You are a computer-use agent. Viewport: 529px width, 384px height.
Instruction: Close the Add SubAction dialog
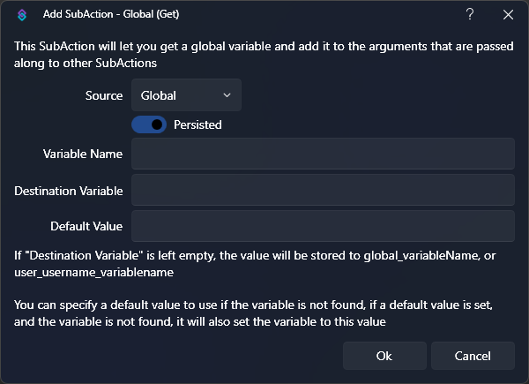click(x=508, y=14)
